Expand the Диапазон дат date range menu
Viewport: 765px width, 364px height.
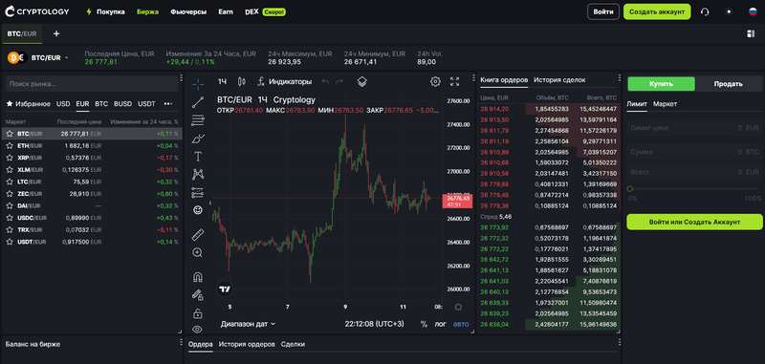248,324
